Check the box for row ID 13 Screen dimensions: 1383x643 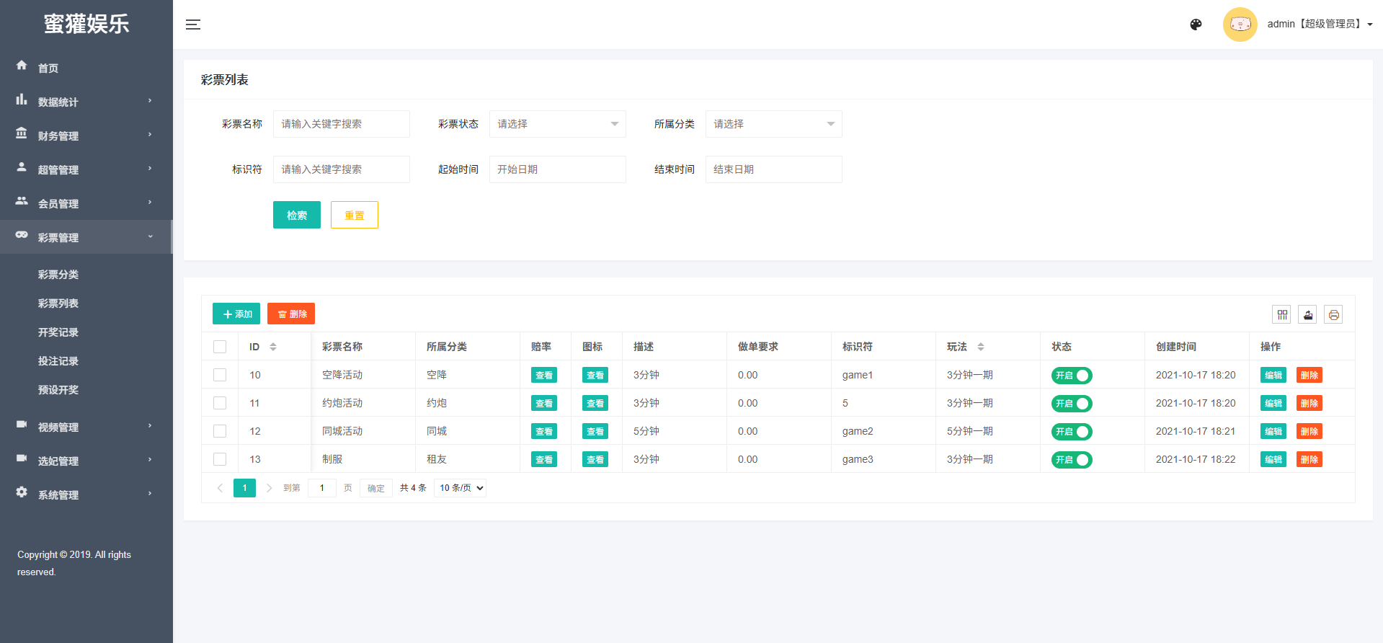pos(220,459)
